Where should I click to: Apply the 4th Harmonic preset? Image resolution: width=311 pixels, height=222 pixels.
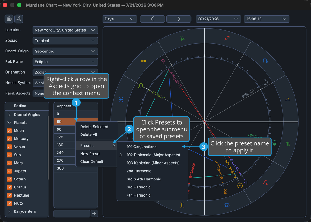152,195
